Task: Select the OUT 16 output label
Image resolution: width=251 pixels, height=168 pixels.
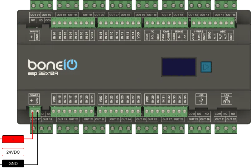Action: pos(230,15)
